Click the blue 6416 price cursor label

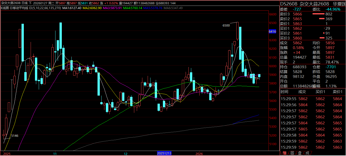(272, 32)
